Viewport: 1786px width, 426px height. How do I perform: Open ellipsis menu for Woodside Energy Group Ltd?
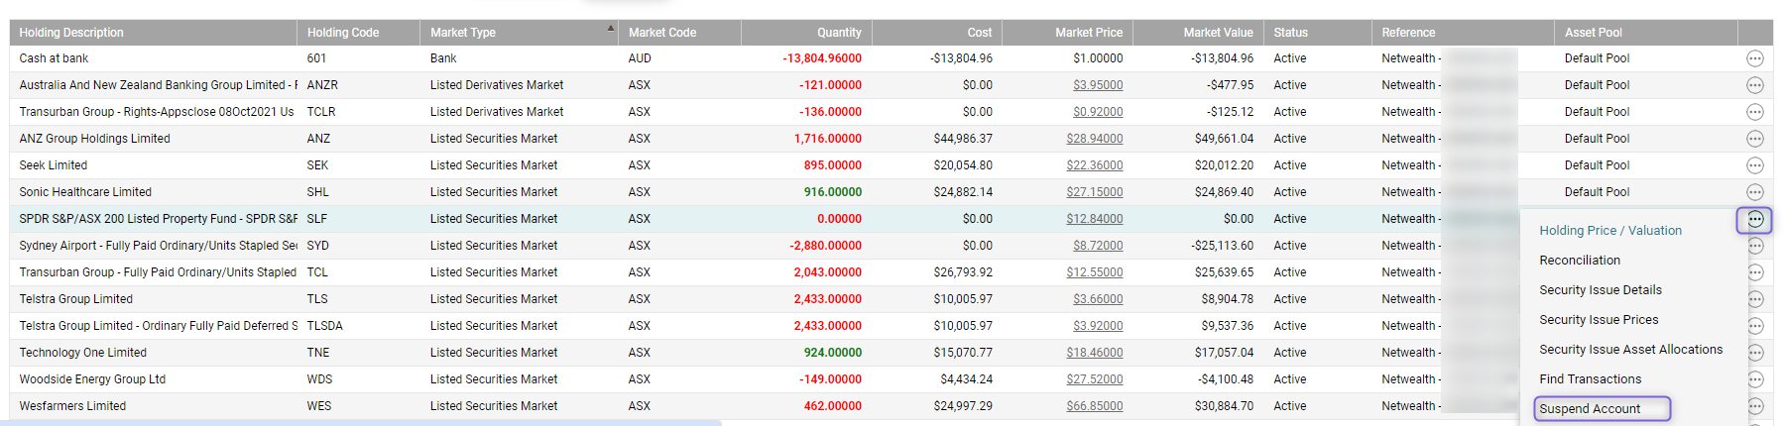pyautogui.click(x=1754, y=379)
